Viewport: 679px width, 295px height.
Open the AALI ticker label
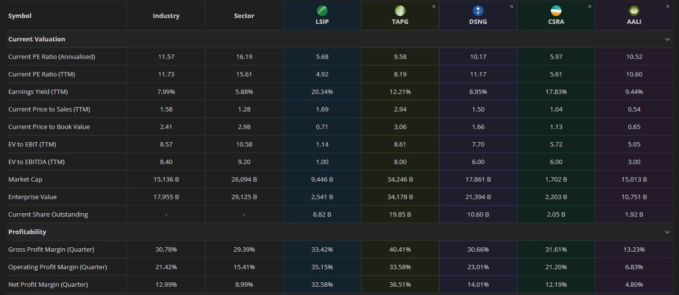click(634, 22)
